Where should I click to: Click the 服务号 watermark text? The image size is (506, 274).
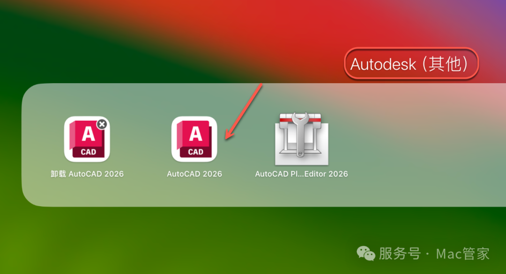pyautogui.click(x=400, y=253)
